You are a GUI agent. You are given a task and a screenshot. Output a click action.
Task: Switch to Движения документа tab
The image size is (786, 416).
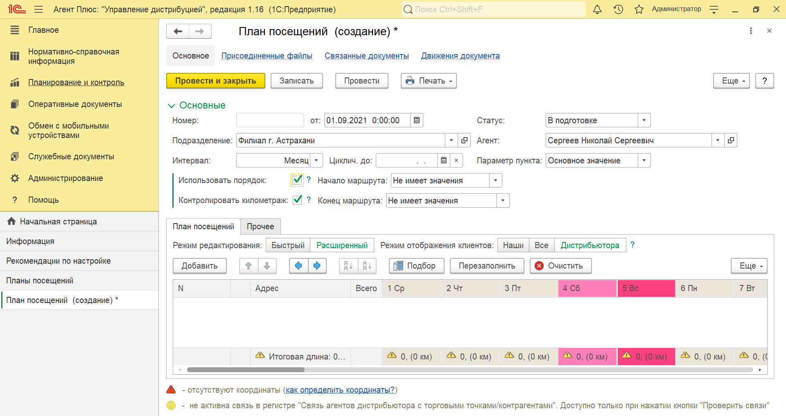461,56
